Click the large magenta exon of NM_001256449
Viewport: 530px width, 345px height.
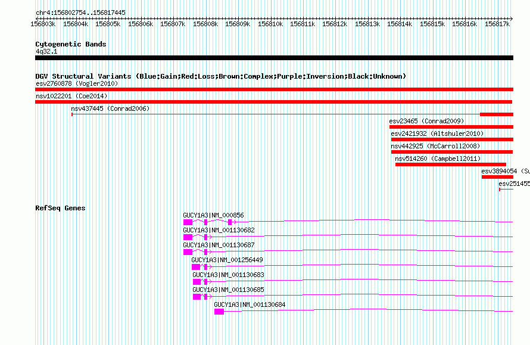196,267
